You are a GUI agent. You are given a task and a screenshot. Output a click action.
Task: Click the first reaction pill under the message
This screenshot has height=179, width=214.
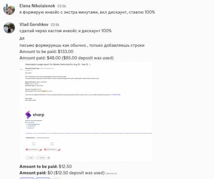tap(27, 178)
